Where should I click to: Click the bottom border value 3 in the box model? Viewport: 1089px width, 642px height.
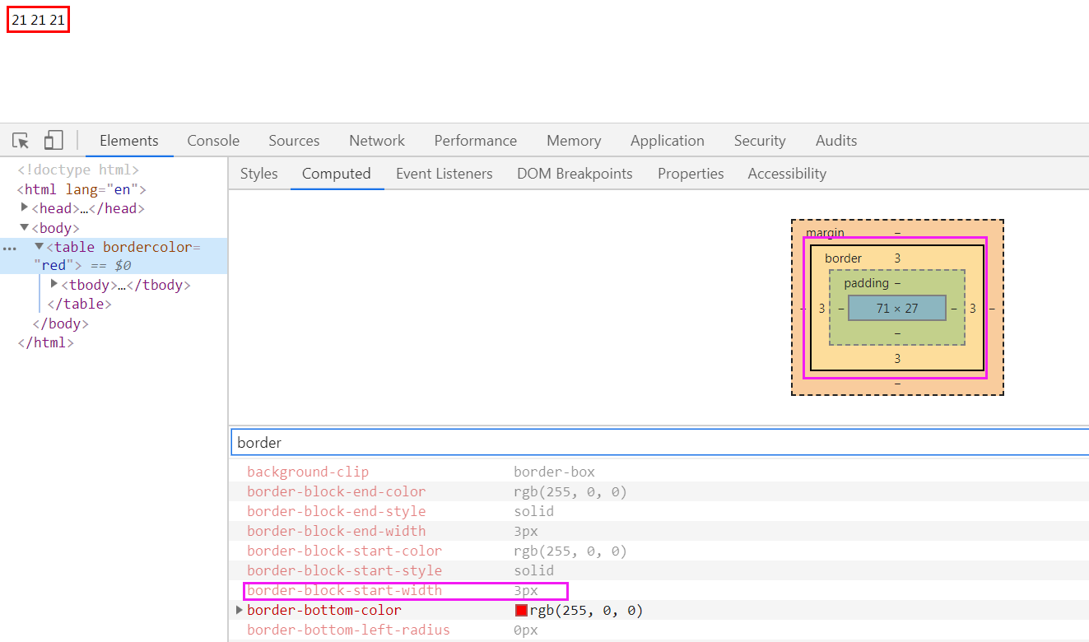(897, 358)
